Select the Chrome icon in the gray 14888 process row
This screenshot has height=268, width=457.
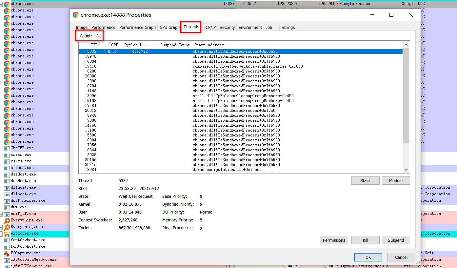coord(7,4)
